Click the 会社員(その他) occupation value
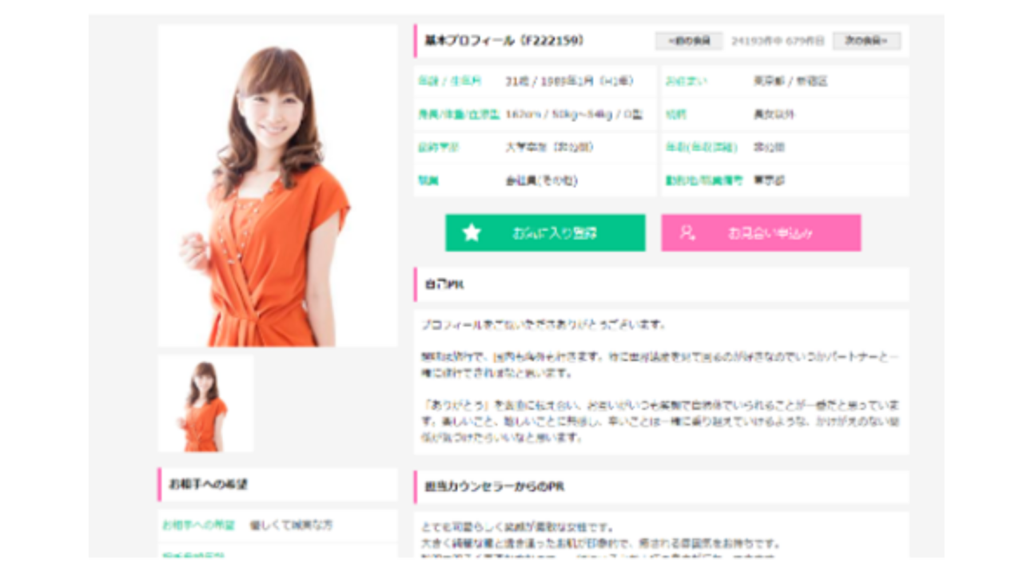The height and width of the screenshot is (575, 1023). (x=541, y=180)
